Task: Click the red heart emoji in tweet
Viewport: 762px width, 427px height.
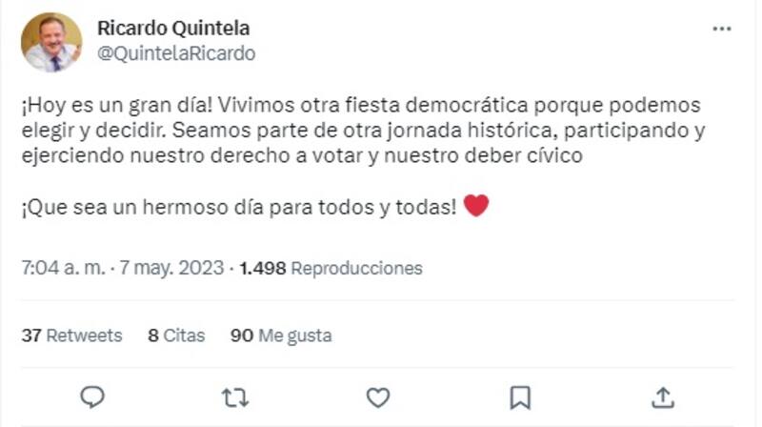Action: point(475,205)
